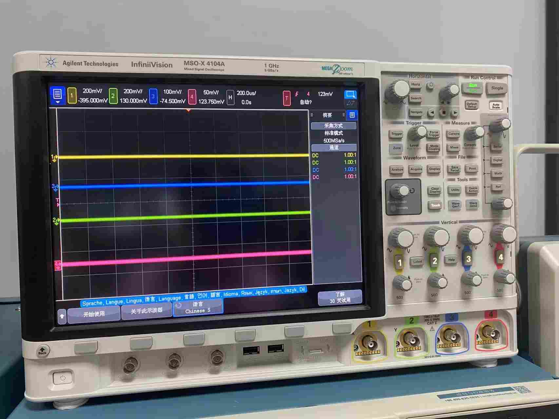
Task: Open the 开始使用 softkey menu
Action: 94,314
